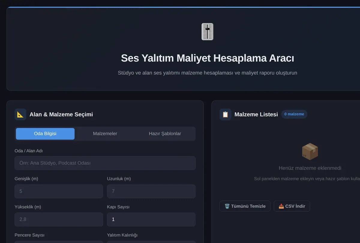Viewport: 360px width, 243px height.
Task: Click the Kapı Sayısı field showing 1
Action: 151,219
